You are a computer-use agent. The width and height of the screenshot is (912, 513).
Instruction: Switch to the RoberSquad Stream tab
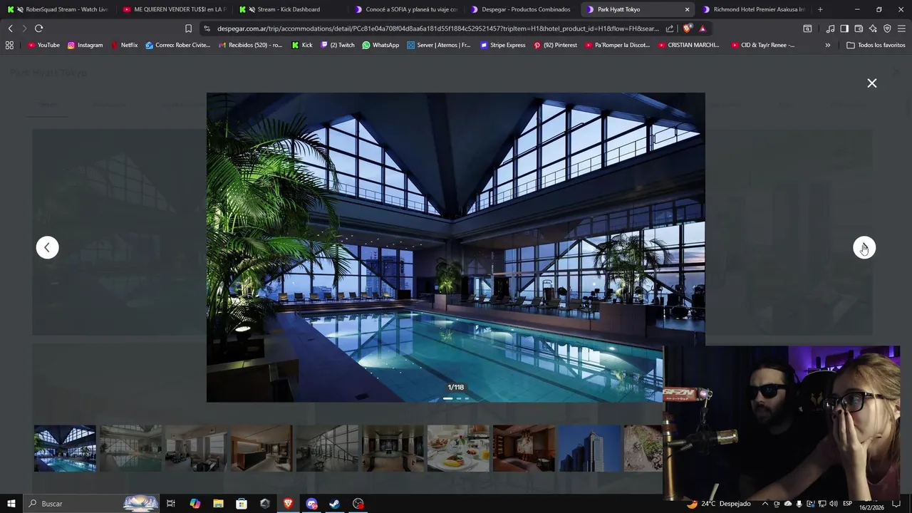pyautogui.click(x=60, y=9)
